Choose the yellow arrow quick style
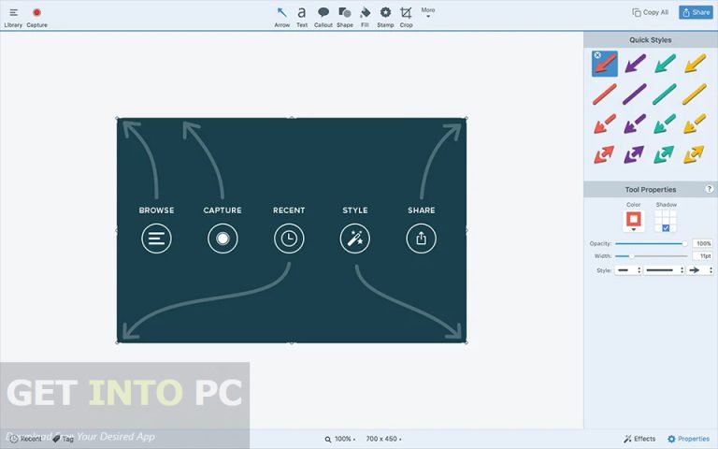718x449 pixels. pos(696,64)
